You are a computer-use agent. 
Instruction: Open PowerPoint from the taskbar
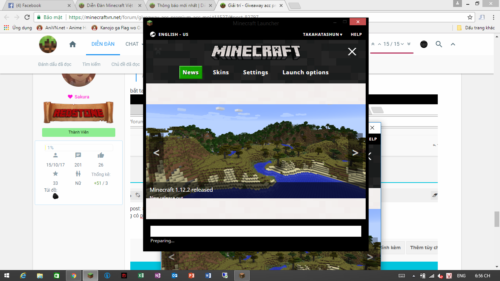[191, 276]
